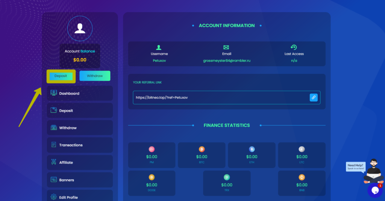Open the Edit Profile menu item

tap(80, 196)
